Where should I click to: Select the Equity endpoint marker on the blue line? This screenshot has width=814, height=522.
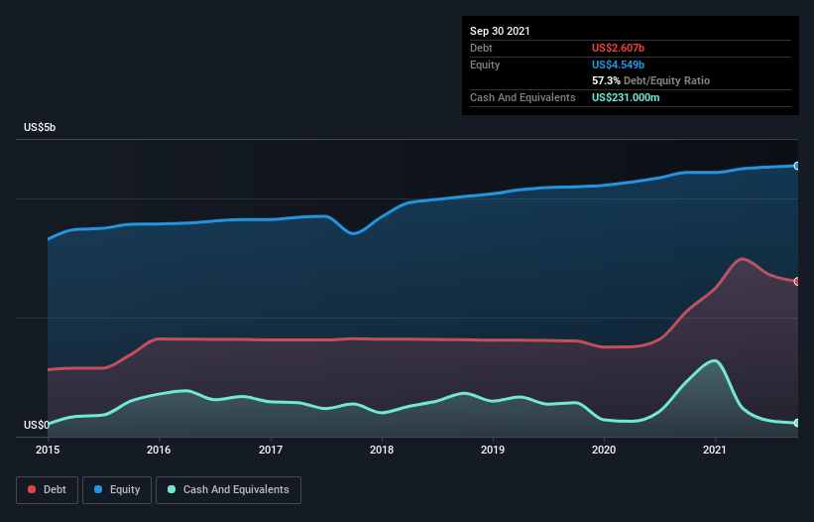click(797, 166)
